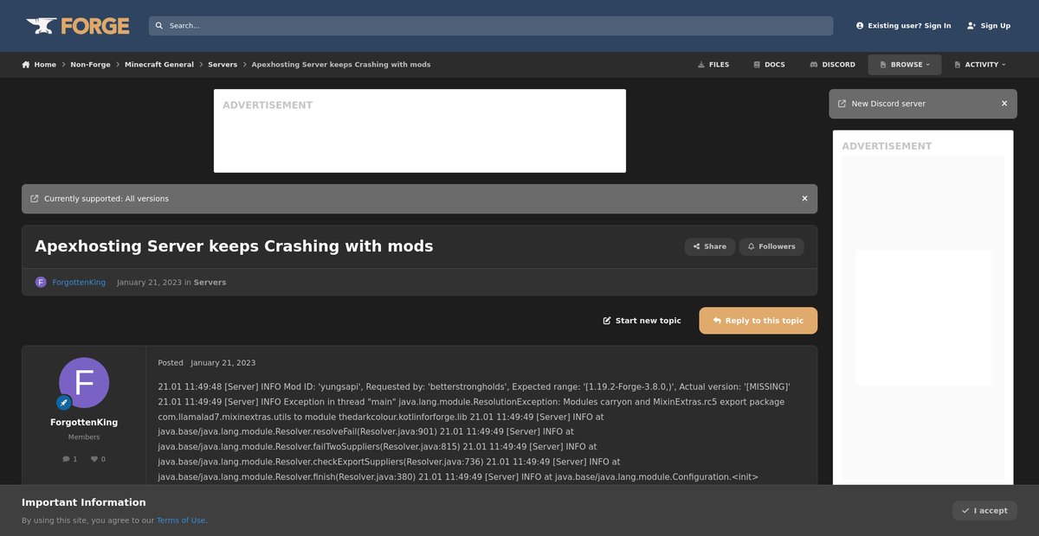Screen dimensions: 1039x536
Task: Open Currently supported: All versions link
Action: [106, 199]
